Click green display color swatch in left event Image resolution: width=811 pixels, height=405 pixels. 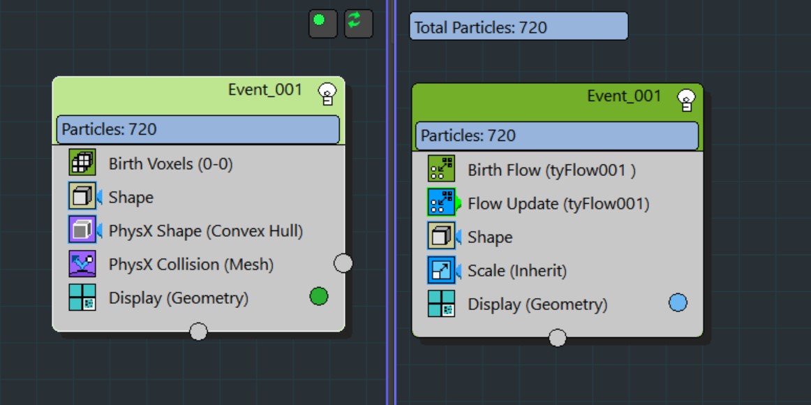318,296
